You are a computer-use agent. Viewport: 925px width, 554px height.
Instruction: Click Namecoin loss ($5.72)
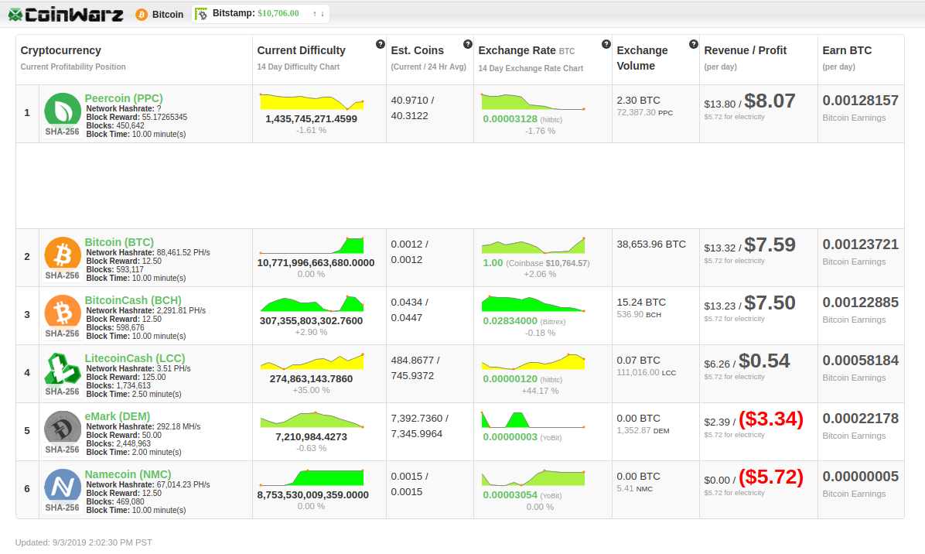pyautogui.click(x=771, y=477)
